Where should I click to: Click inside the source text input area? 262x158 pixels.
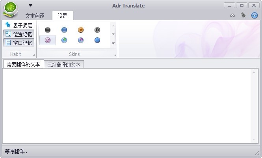click(x=126, y=106)
